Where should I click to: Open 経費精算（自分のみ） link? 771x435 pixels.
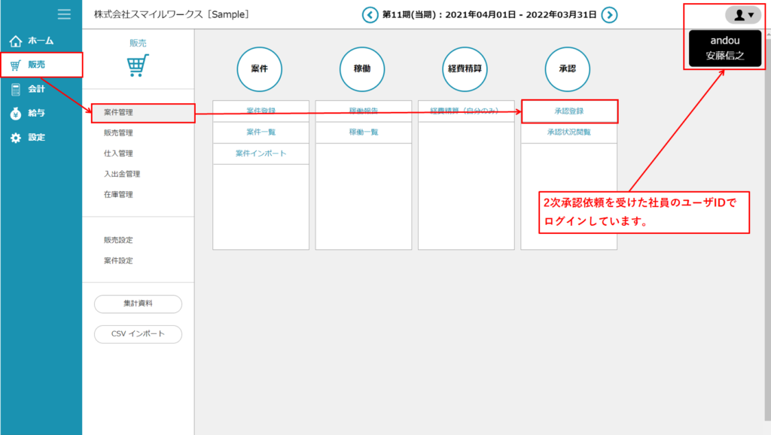click(466, 111)
